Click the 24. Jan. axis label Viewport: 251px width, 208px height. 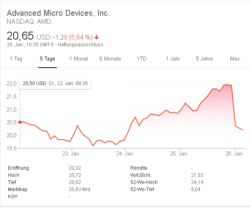pos(125,154)
